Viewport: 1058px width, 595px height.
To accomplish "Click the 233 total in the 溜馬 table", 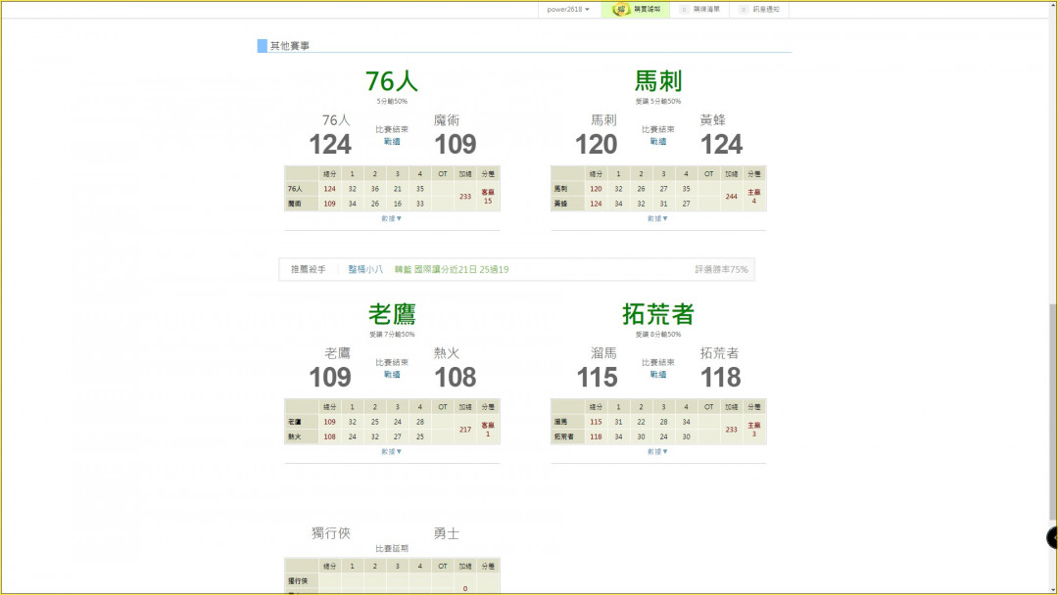I will pyautogui.click(x=732, y=430).
